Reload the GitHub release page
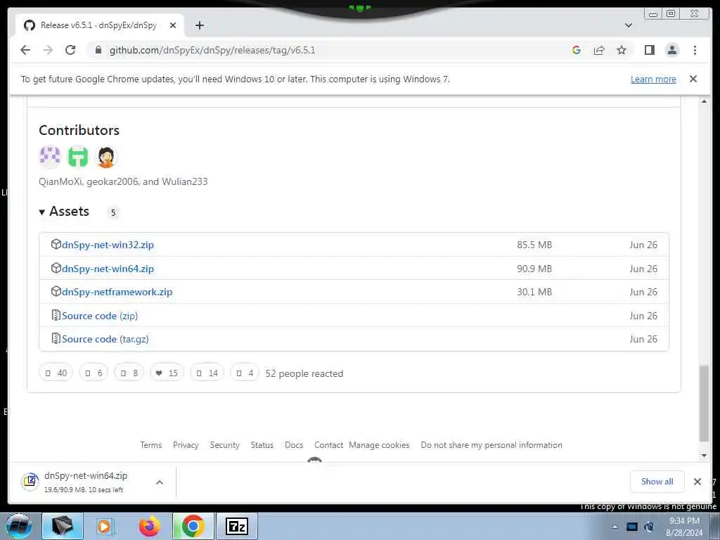720x540 pixels. pyautogui.click(x=70, y=50)
